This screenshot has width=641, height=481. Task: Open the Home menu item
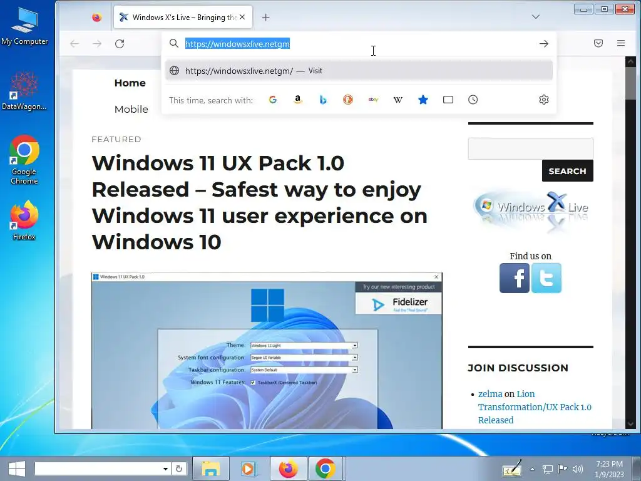tap(130, 83)
